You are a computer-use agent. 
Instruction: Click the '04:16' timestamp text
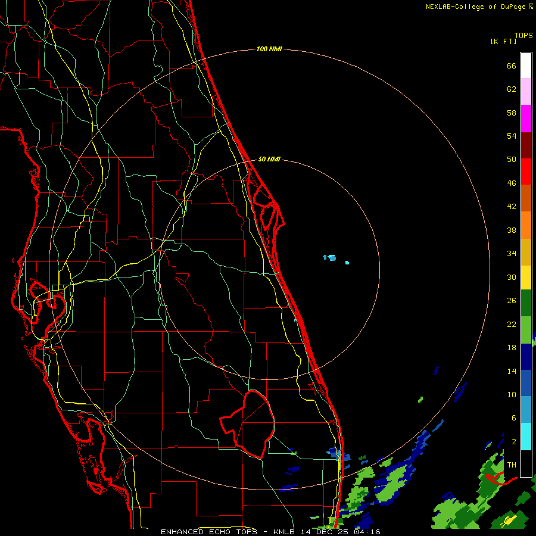tap(367, 532)
